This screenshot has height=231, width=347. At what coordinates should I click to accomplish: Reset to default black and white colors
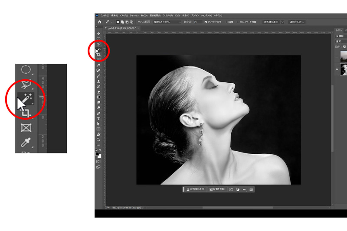96,150
